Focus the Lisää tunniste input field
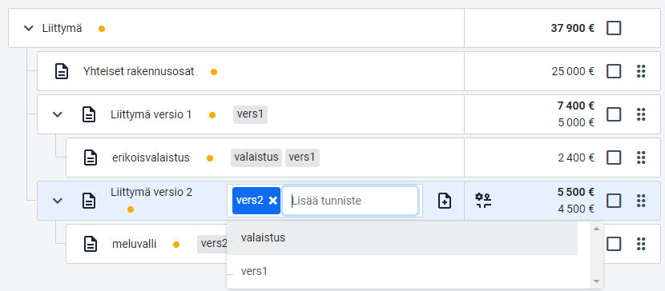The image size is (665, 291). 350,201
